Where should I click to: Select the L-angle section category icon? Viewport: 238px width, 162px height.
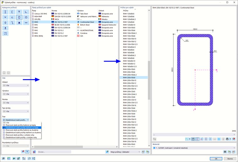tap(26, 12)
